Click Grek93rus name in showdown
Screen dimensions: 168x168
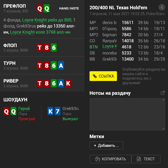(x=71, y=108)
